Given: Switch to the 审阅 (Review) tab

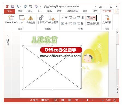Looking at the screenshot, I should coord(85,11).
